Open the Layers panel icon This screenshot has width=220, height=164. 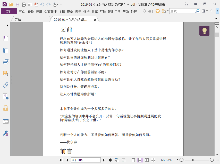pyautogui.click(x=6, y=62)
